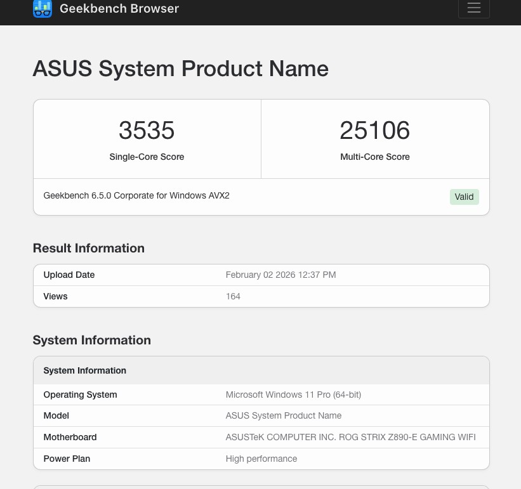
Task: Click the Result Information section heading
Action: pyautogui.click(x=88, y=248)
